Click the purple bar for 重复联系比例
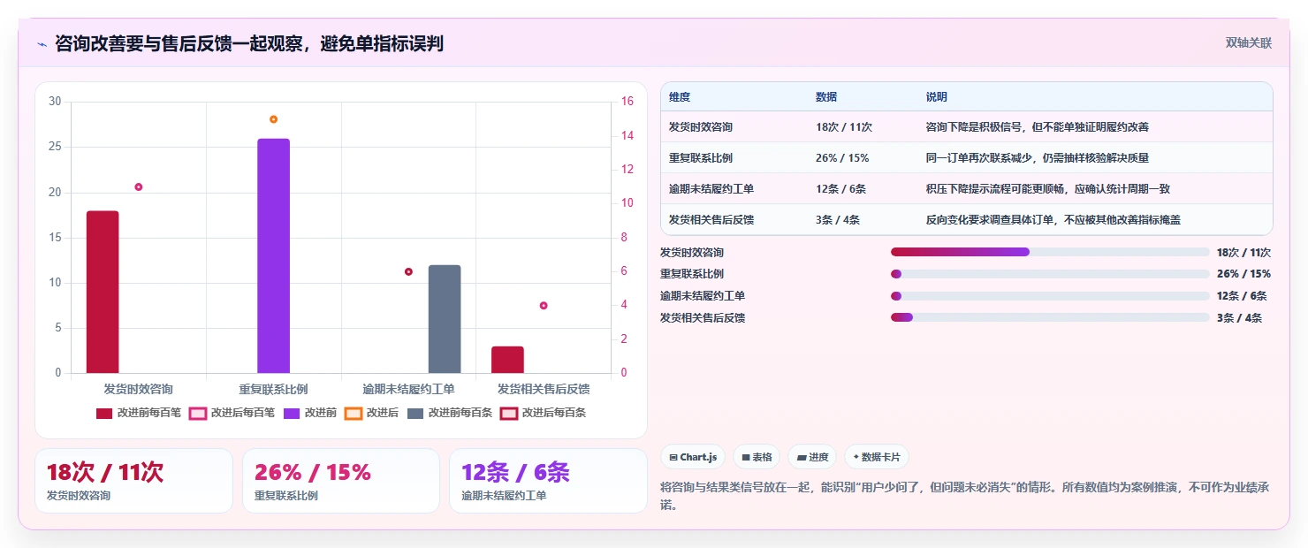Image resolution: width=1308 pixels, height=548 pixels. [x=273, y=255]
